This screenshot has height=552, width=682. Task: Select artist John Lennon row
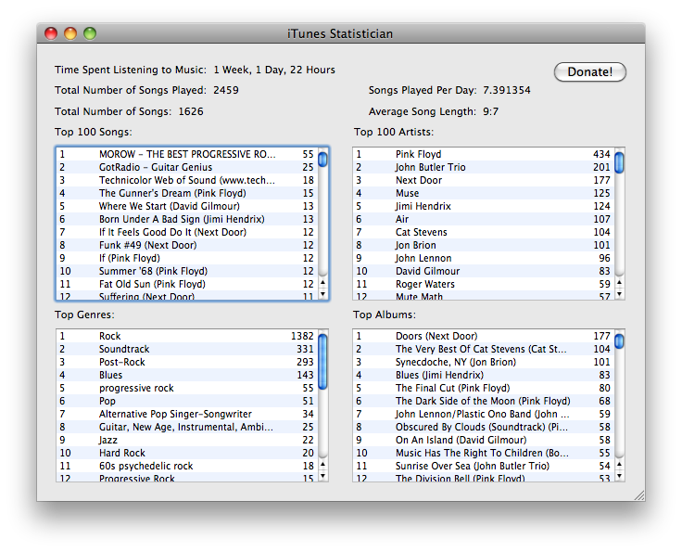484,258
